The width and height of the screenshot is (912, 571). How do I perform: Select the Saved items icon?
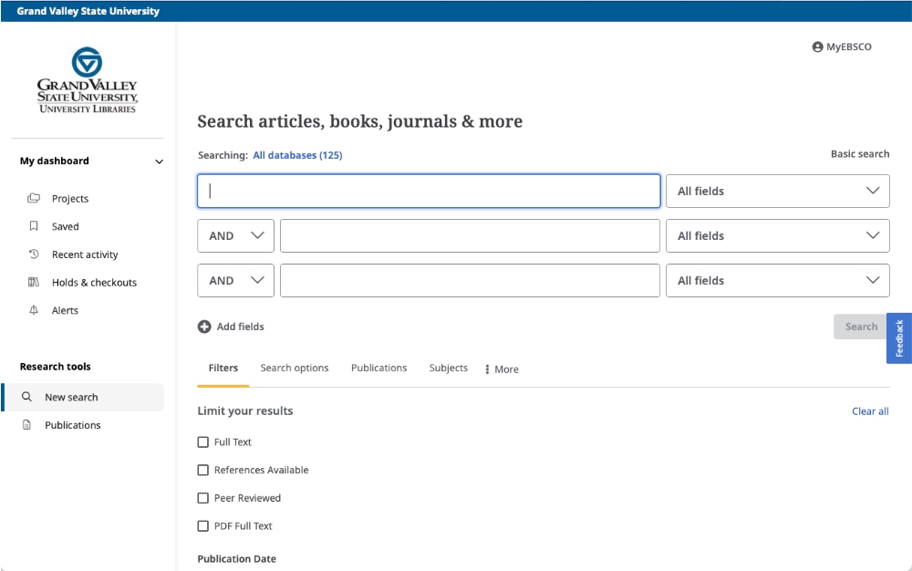point(33,226)
